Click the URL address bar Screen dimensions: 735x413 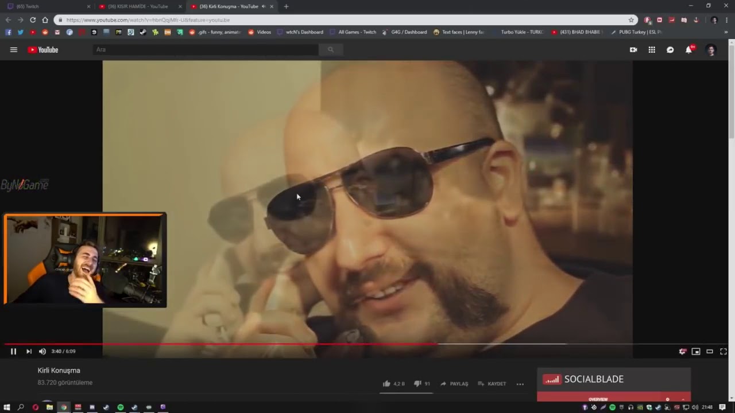tap(345, 20)
